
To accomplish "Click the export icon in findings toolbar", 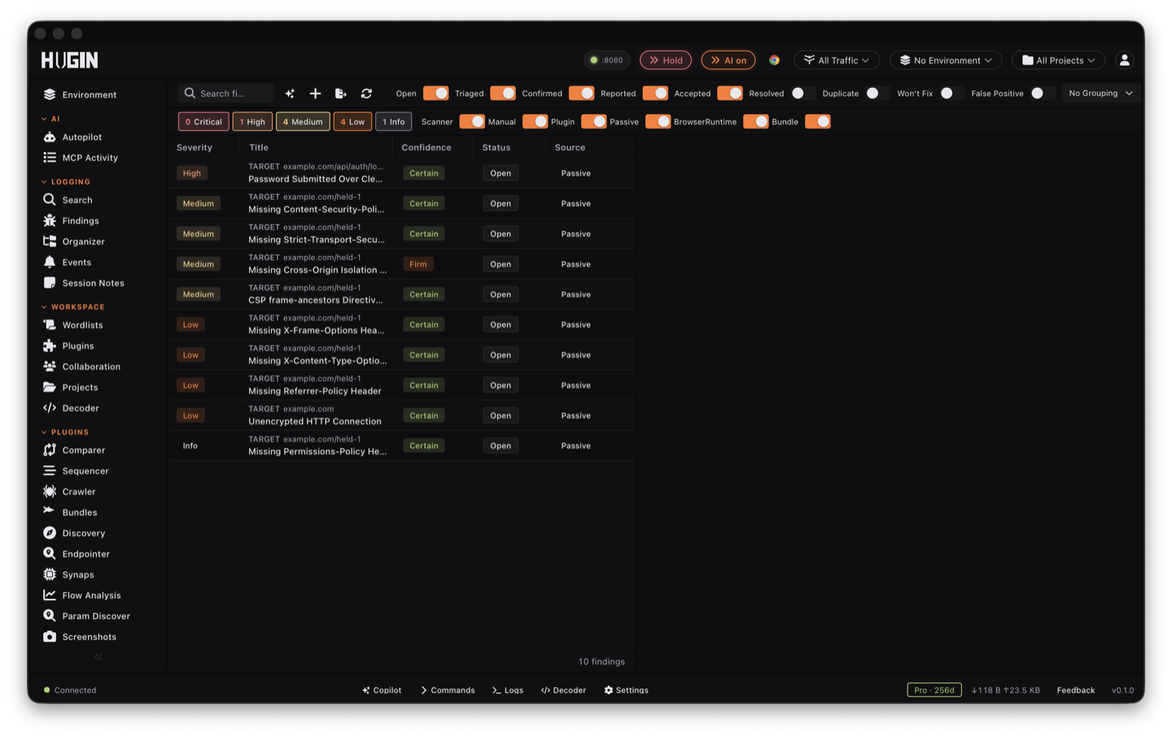I will tap(341, 94).
